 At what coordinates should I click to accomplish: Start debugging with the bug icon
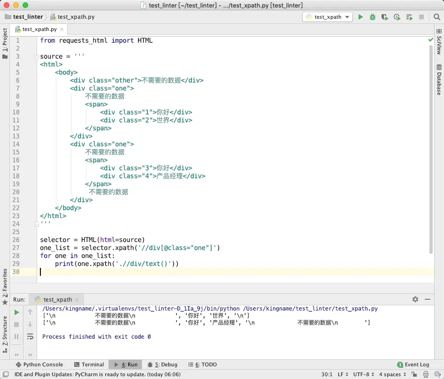373,17
